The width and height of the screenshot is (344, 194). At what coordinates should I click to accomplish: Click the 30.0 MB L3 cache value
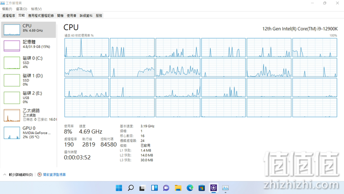[x=147, y=160]
